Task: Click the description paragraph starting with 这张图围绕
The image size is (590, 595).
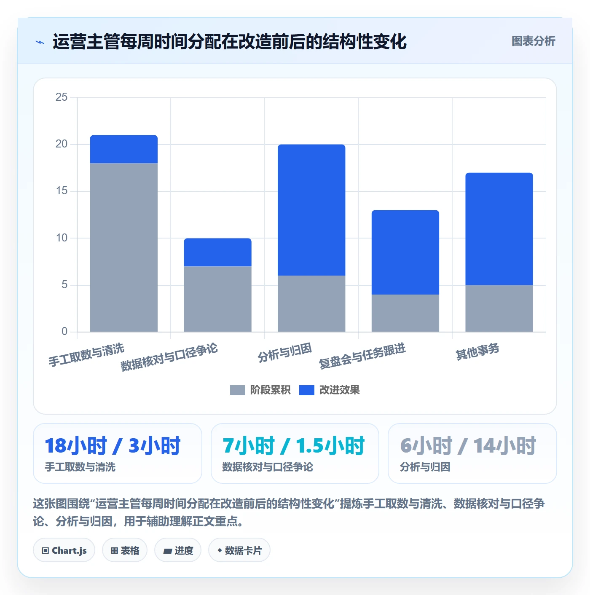Action: (x=289, y=512)
